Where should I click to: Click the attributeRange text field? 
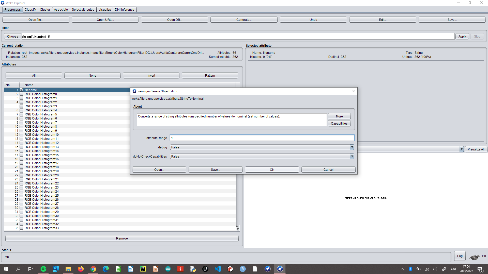262,138
